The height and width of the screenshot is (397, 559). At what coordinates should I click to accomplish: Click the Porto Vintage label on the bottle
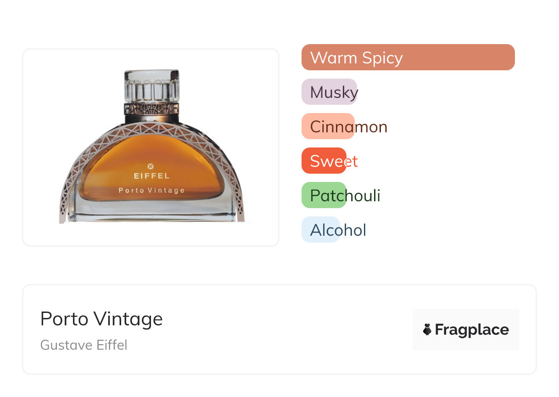pyautogui.click(x=151, y=190)
